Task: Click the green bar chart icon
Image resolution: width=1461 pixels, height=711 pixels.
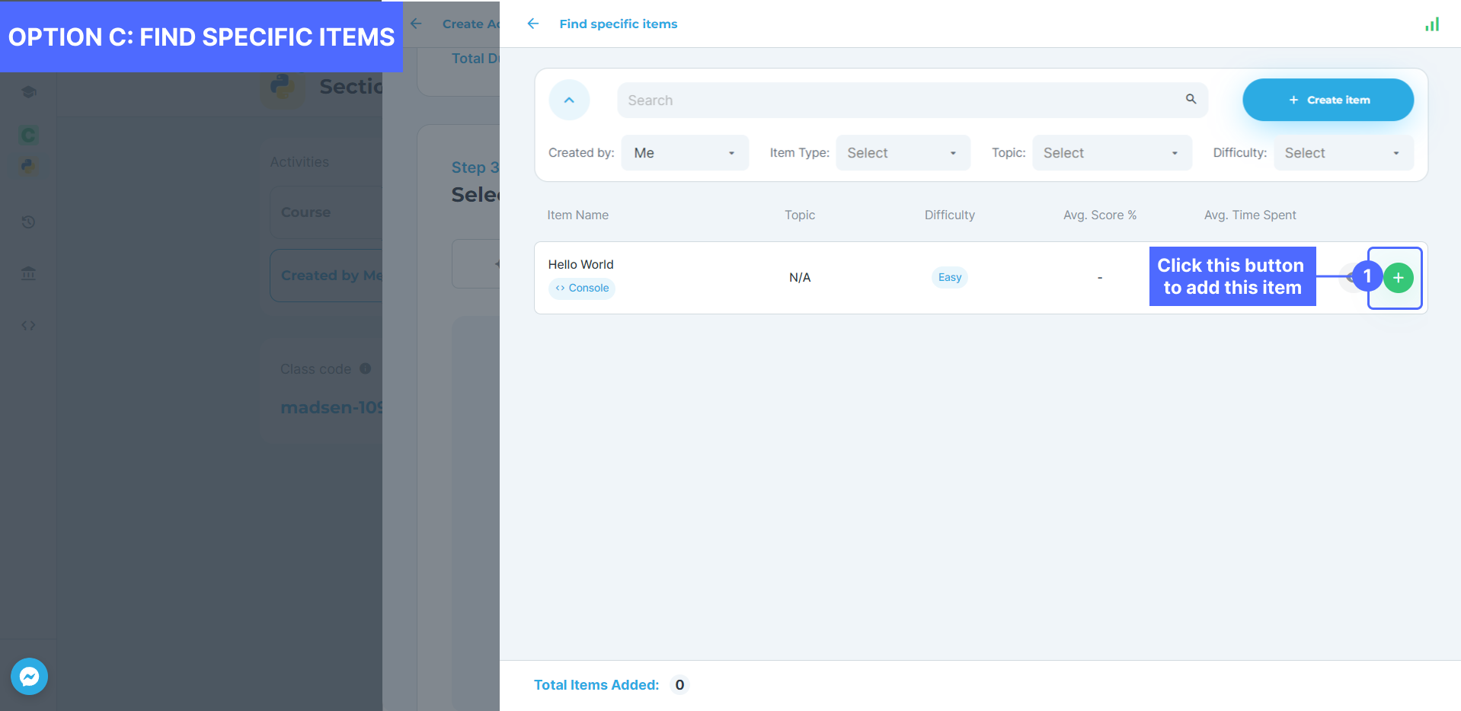Action: point(1432,24)
